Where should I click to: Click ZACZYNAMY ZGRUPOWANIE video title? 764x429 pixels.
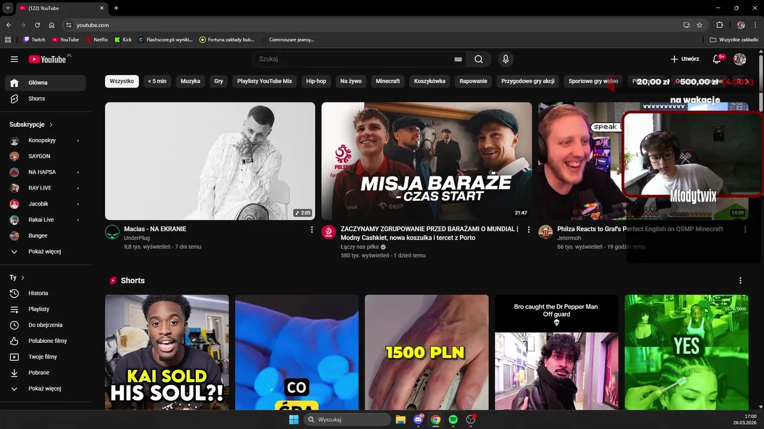pos(430,233)
